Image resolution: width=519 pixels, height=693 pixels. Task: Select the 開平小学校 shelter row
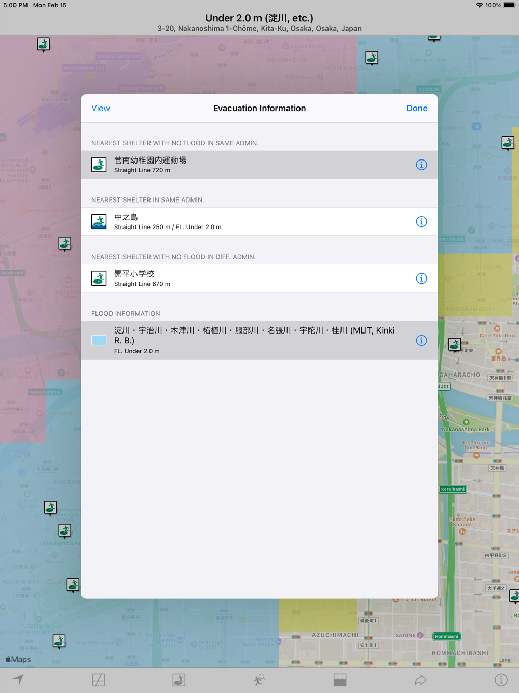pos(259,278)
